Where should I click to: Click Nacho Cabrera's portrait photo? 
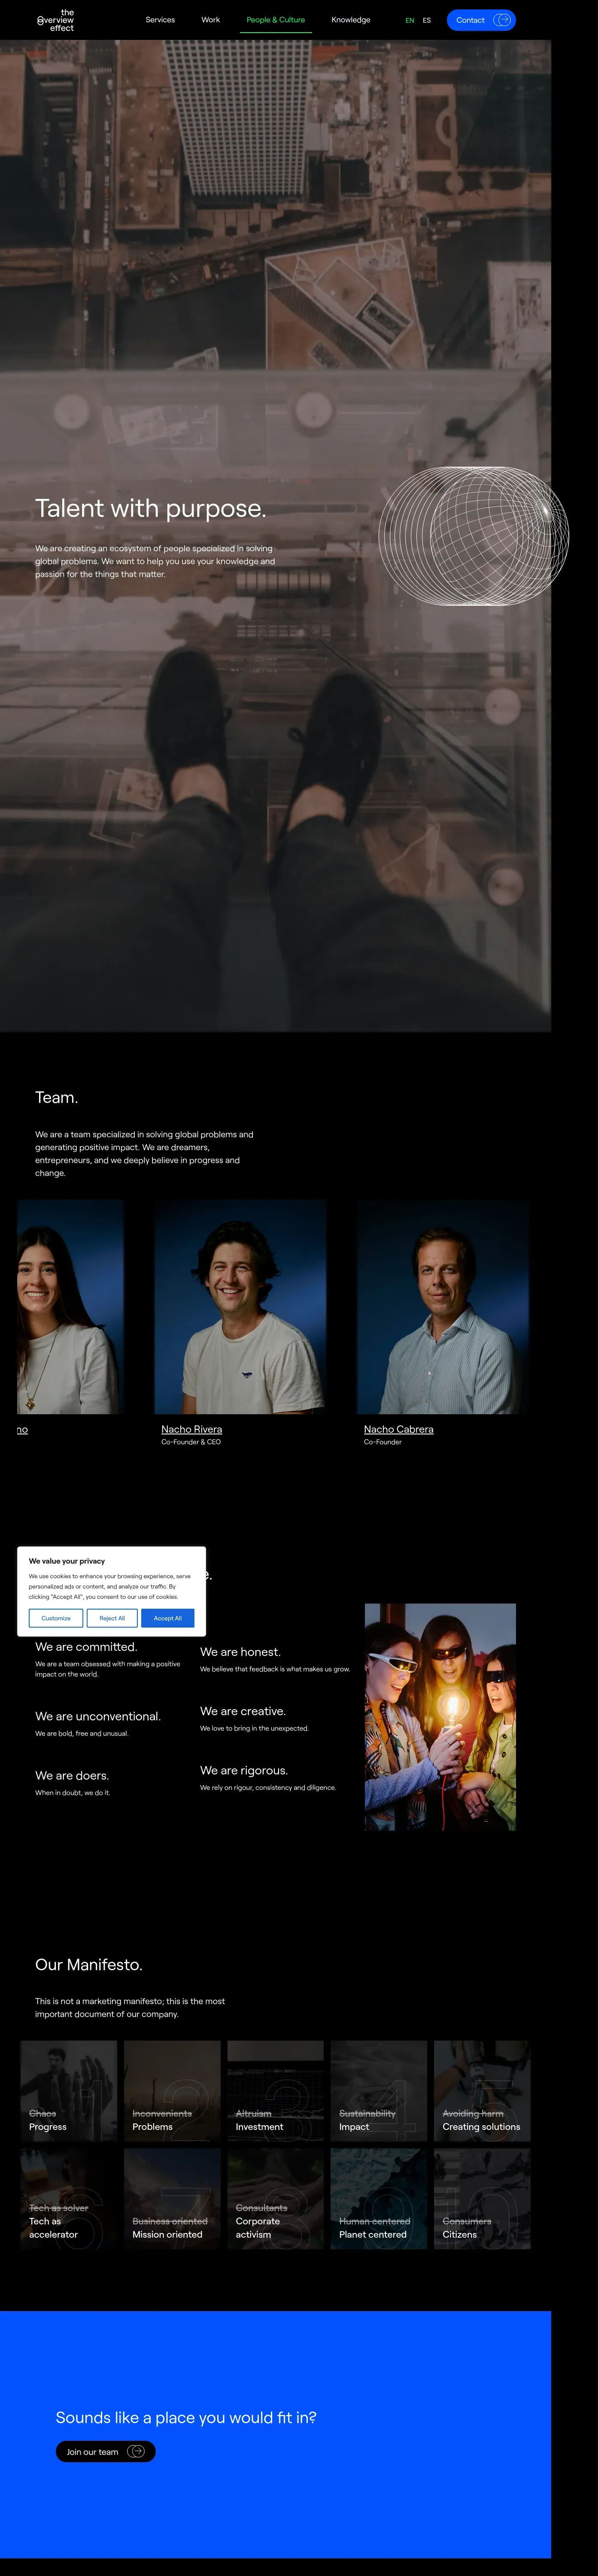(x=443, y=1306)
